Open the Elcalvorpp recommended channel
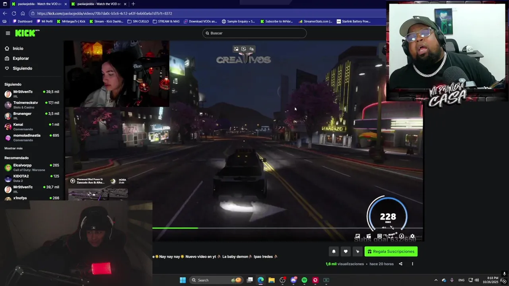The height and width of the screenshot is (286, 509). 32,167
